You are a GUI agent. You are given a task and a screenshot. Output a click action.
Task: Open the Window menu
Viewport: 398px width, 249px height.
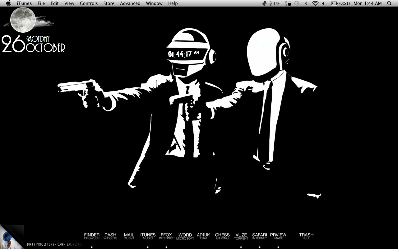(x=154, y=3)
